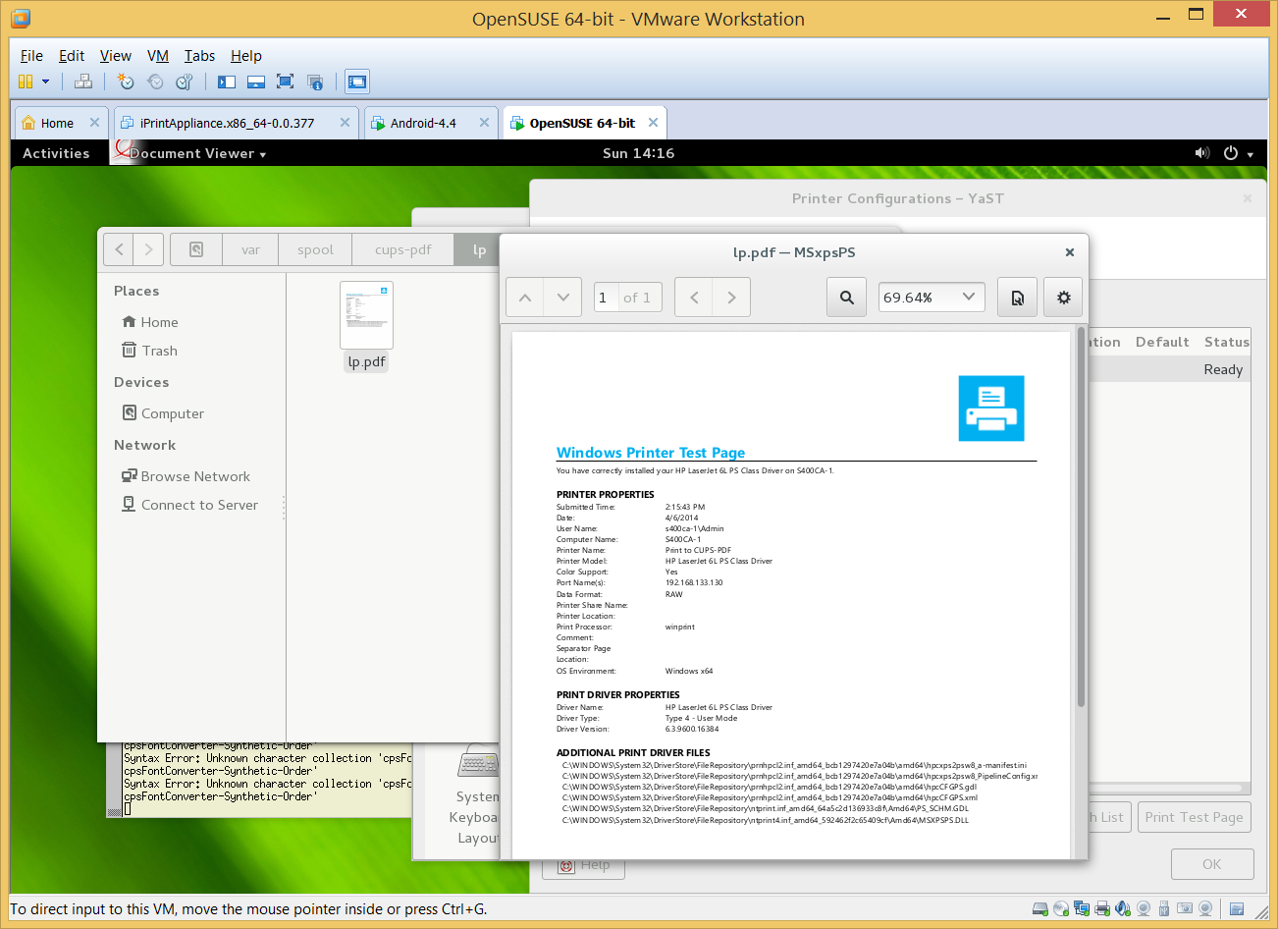Toggle the side pane in the PDF viewer
Image resolution: width=1278 pixels, height=929 pixels.
click(1017, 297)
